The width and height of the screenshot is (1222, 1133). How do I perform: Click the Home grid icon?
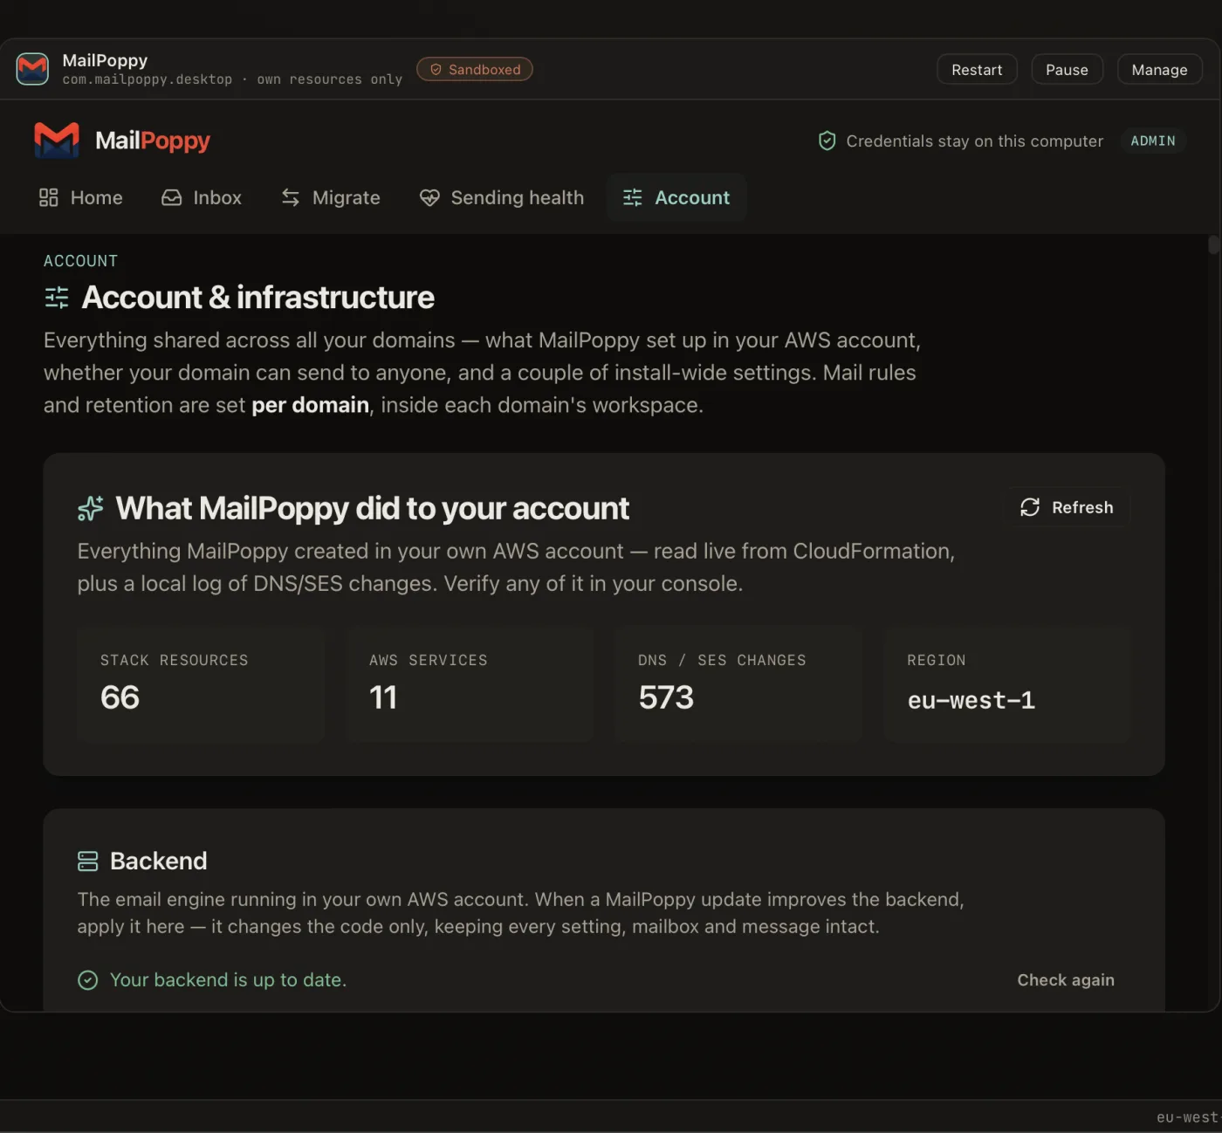[49, 197]
